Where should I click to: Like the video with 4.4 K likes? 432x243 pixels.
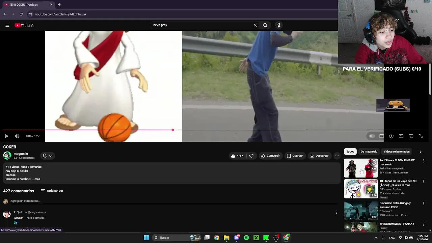tap(237, 156)
